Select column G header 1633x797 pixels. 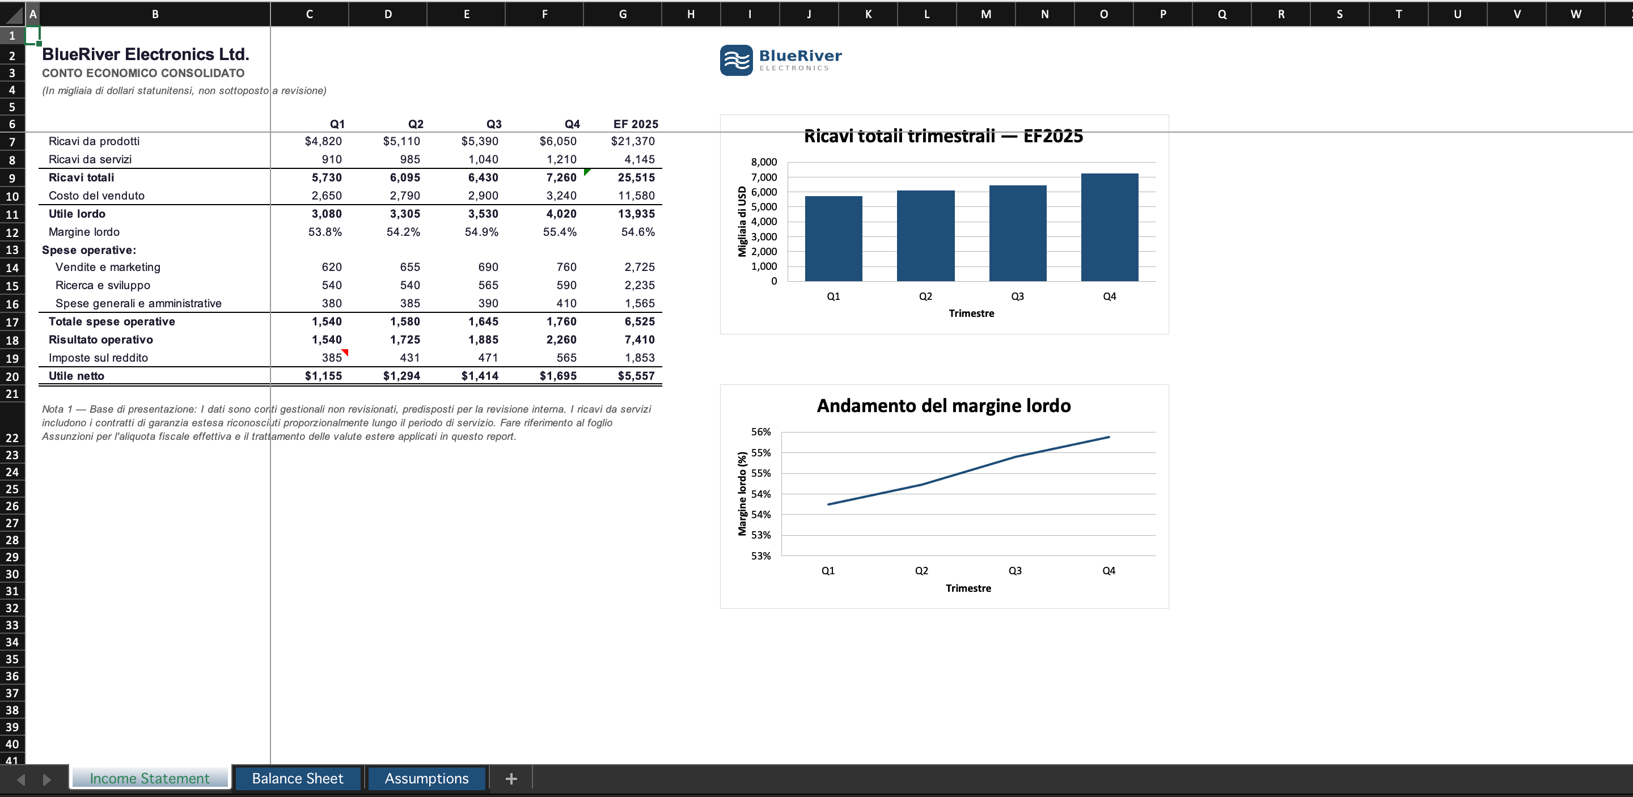[x=623, y=14]
